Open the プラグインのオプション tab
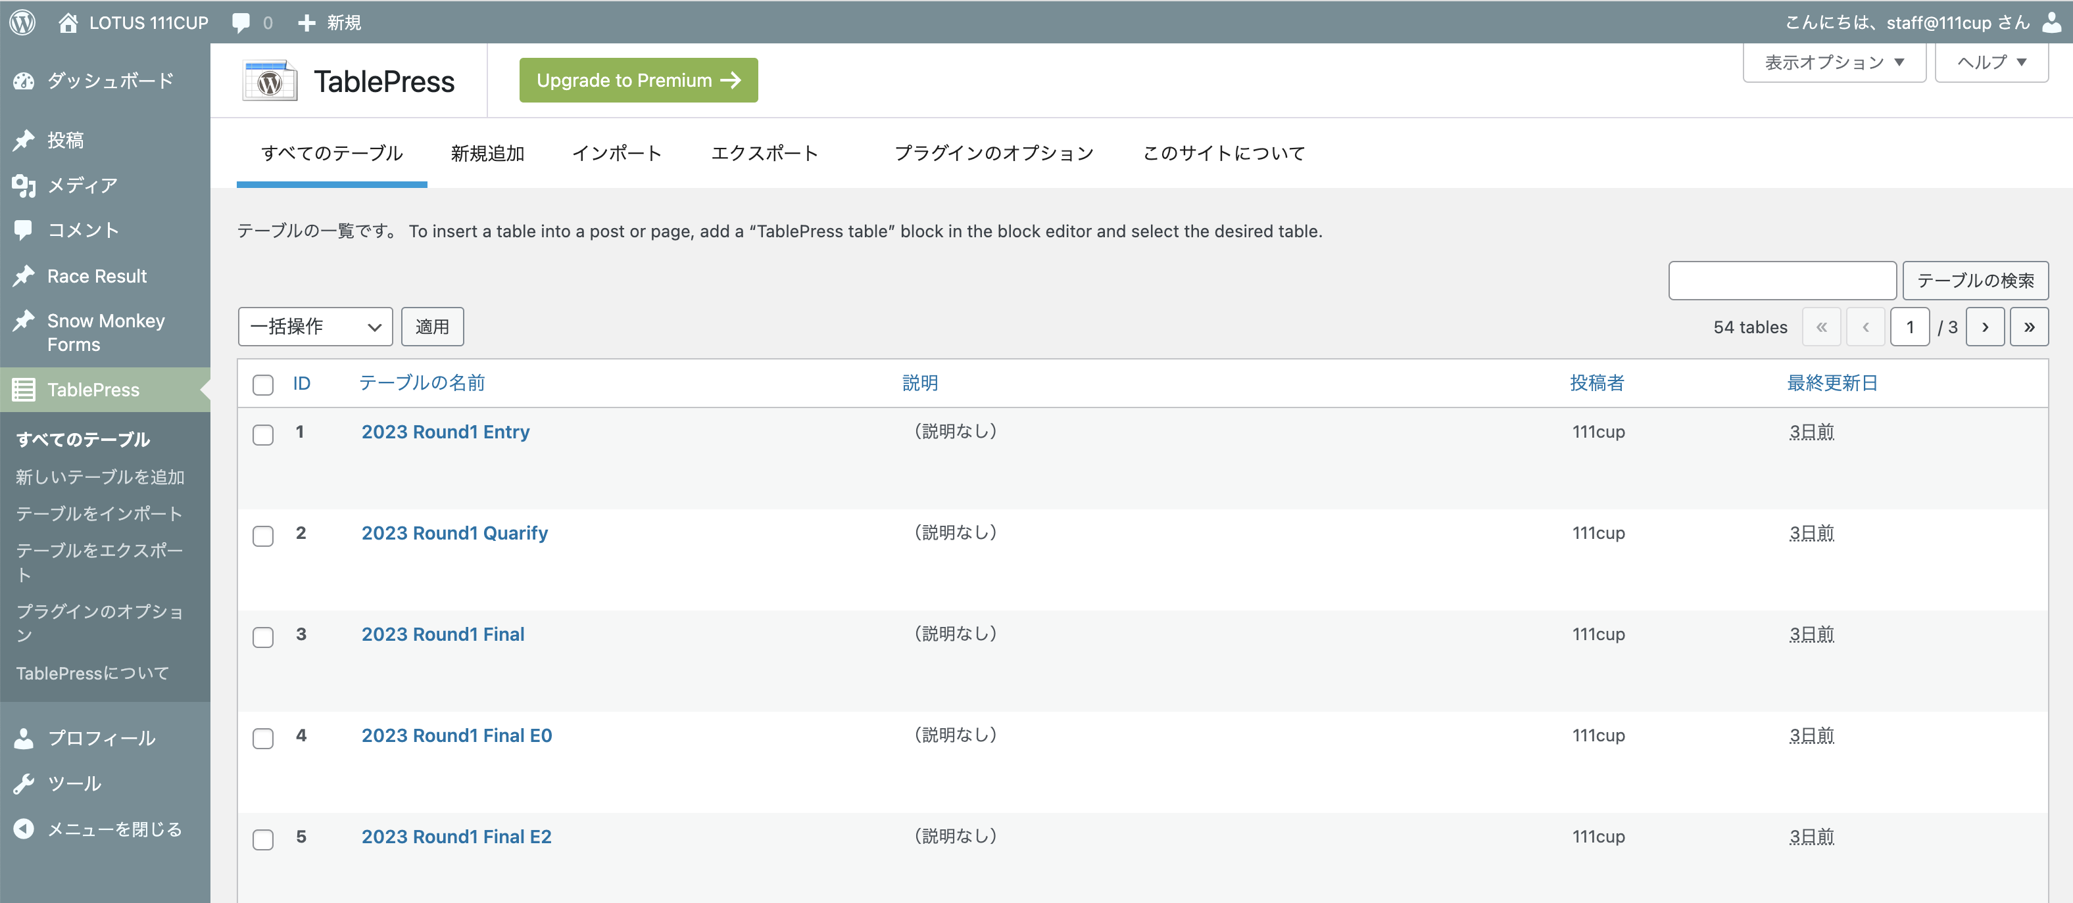Viewport: 2073px width, 903px height. click(x=994, y=152)
